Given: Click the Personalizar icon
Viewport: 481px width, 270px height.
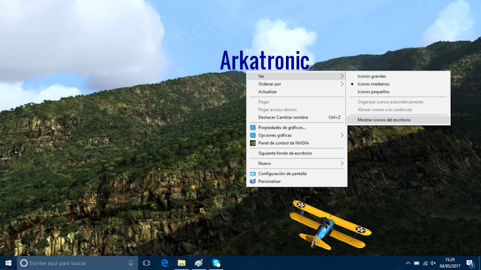Looking at the screenshot, I should click(253, 181).
